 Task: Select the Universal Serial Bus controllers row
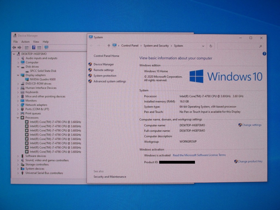point(44,173)
